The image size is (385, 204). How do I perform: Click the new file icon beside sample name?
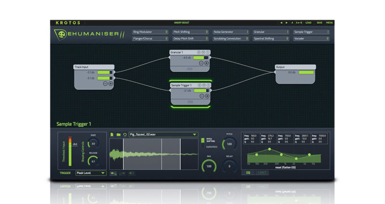pos(112,135)
